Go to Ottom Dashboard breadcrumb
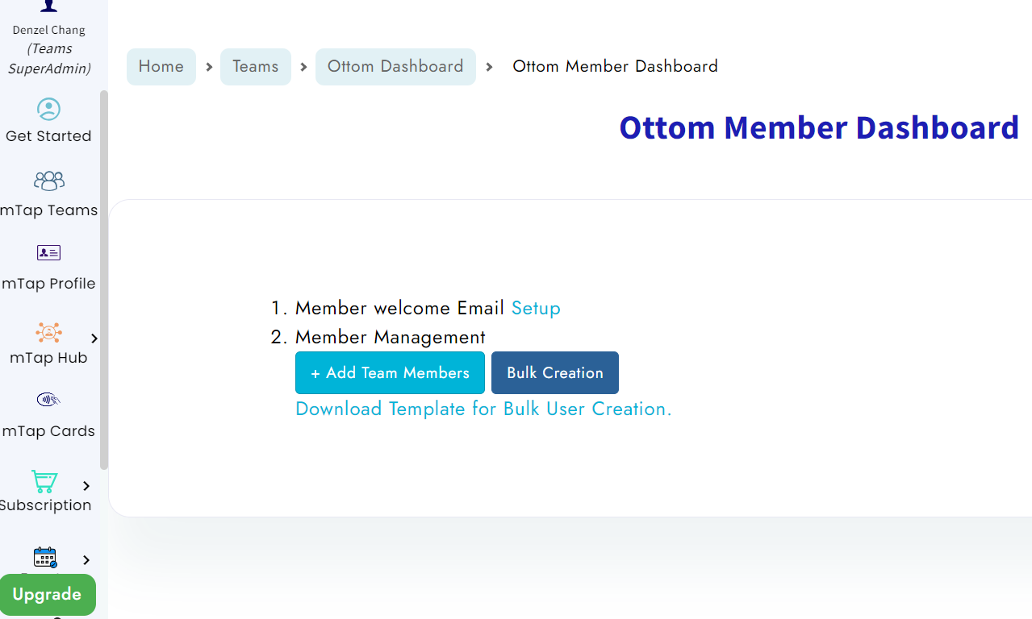The width and height of the screenshot is (1032, 619). tap(395, 66)
